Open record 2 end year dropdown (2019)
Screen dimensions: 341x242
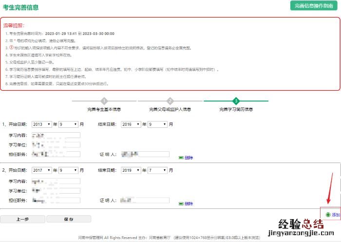pos(131,170)
